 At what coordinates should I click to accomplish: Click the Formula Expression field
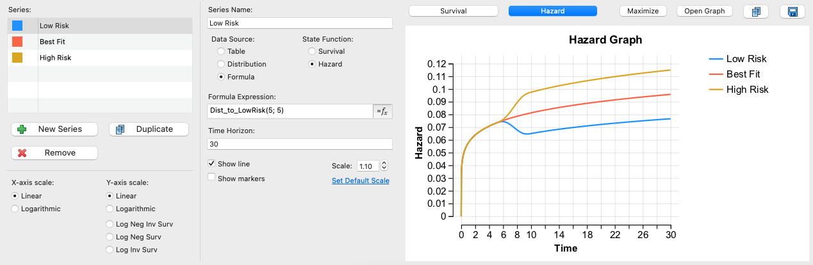click(290, 111)
